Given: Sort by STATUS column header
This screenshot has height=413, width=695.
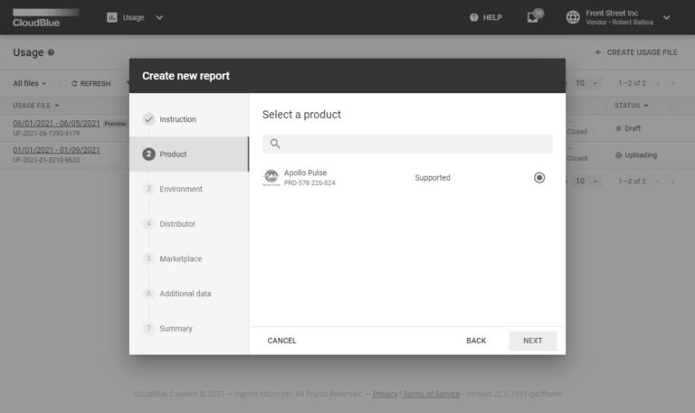Looking at the screenshot, I should 631,106.
